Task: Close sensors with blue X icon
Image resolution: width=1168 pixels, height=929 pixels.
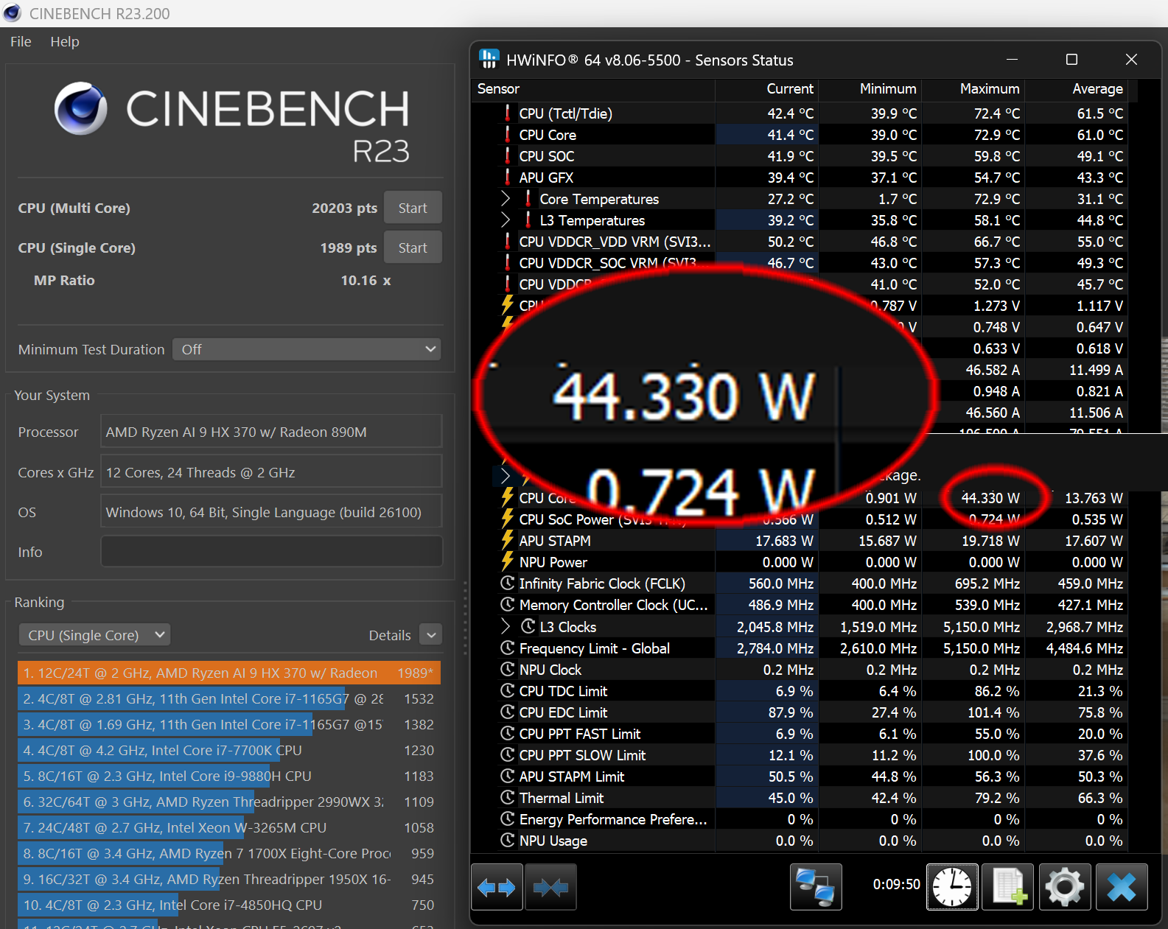Action: [x=1122, y=887]
